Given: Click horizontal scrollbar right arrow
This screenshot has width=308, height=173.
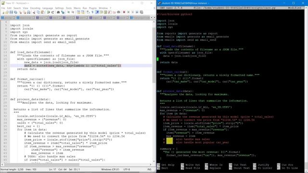Looking at the screenshot, I should coord(151,164).
